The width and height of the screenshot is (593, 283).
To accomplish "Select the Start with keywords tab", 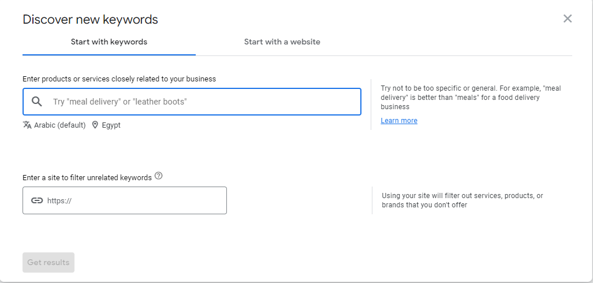I will pos(109,42).
